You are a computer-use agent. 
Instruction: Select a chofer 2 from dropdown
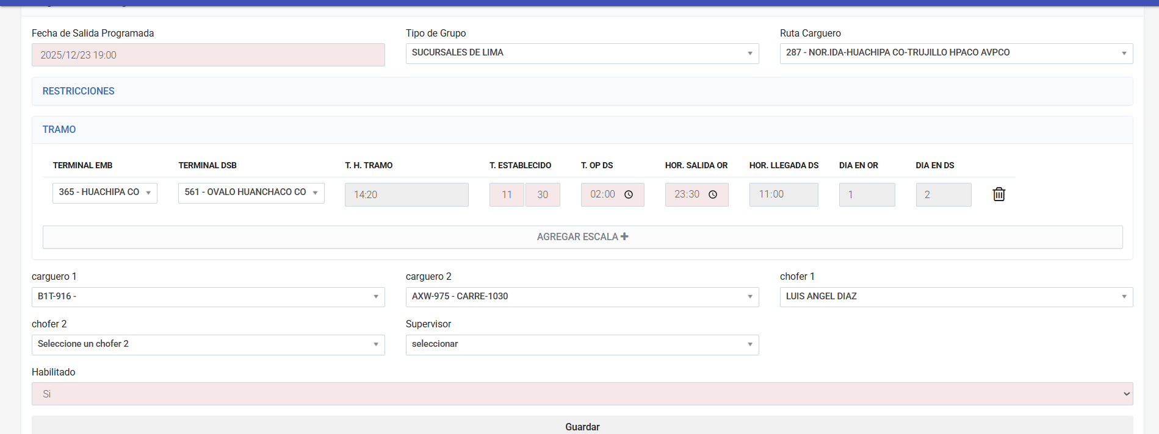pos(208,344)
